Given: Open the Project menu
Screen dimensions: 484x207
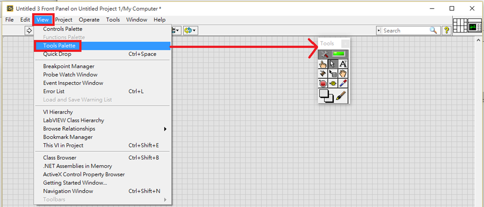Looking at the screenshot, I should [64, 20].
